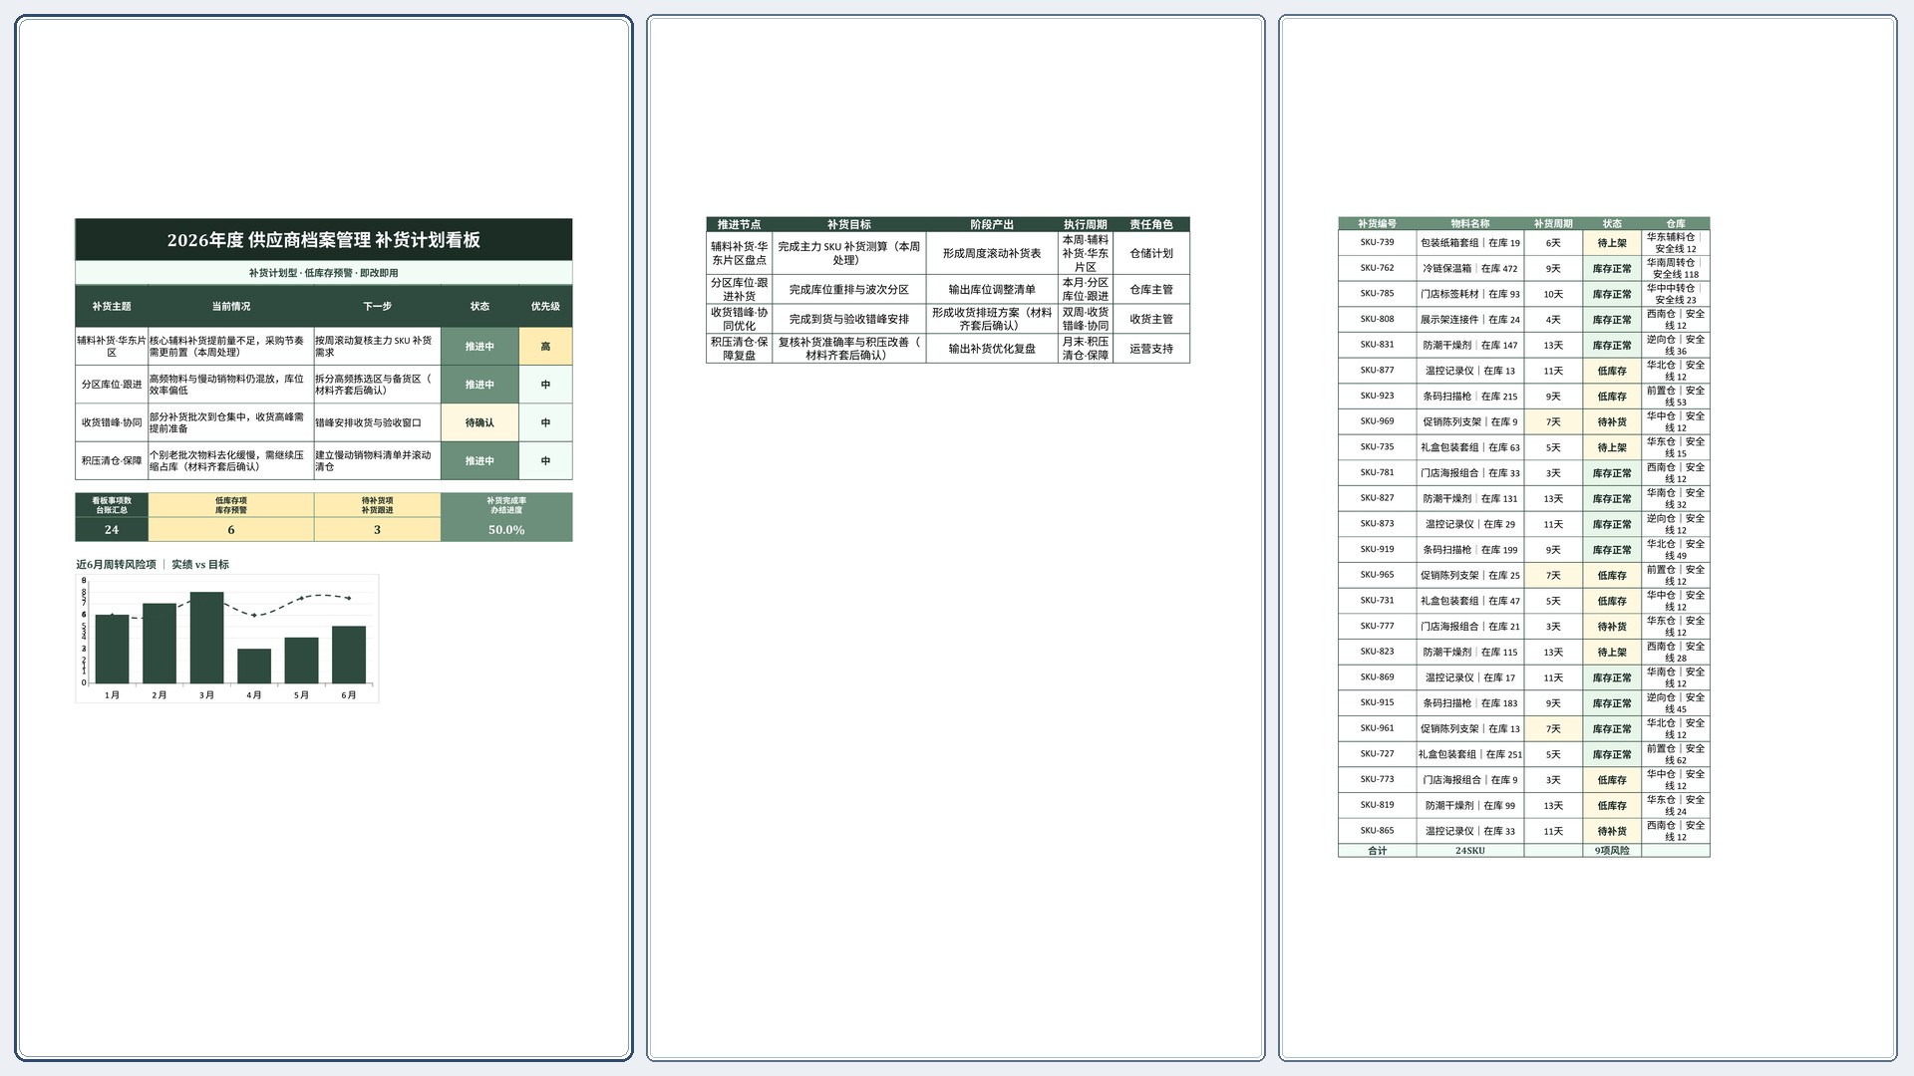Screen dimensions: 1914x1076
Task: Click the "错峰安排收货与验收窗口" next-step cell
Action: coord(377,422)
